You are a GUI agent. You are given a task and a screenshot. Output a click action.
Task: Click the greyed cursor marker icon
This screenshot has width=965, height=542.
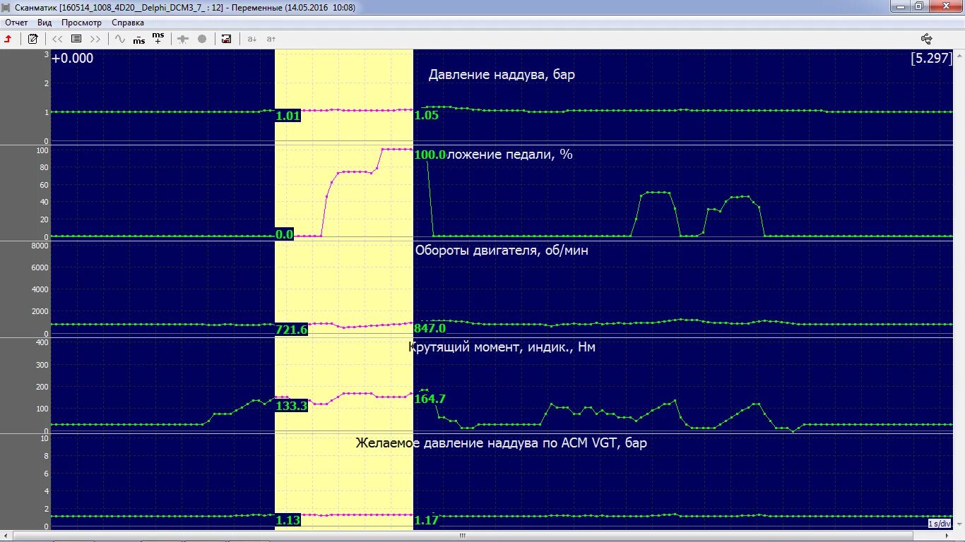[183, 39]
